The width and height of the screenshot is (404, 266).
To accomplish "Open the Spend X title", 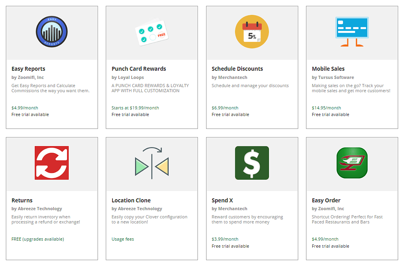I will 222,200.
